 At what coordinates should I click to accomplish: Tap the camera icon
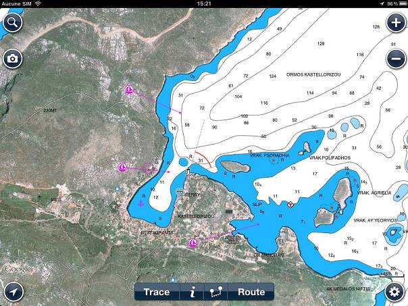(12, 59)
